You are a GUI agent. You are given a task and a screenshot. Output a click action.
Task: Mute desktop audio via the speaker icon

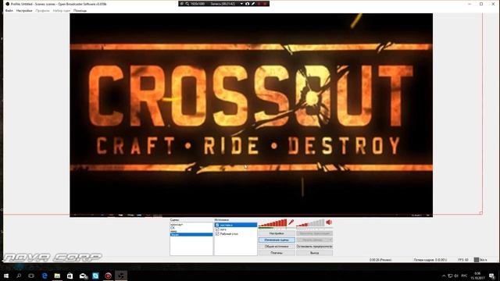coord(329,222)
